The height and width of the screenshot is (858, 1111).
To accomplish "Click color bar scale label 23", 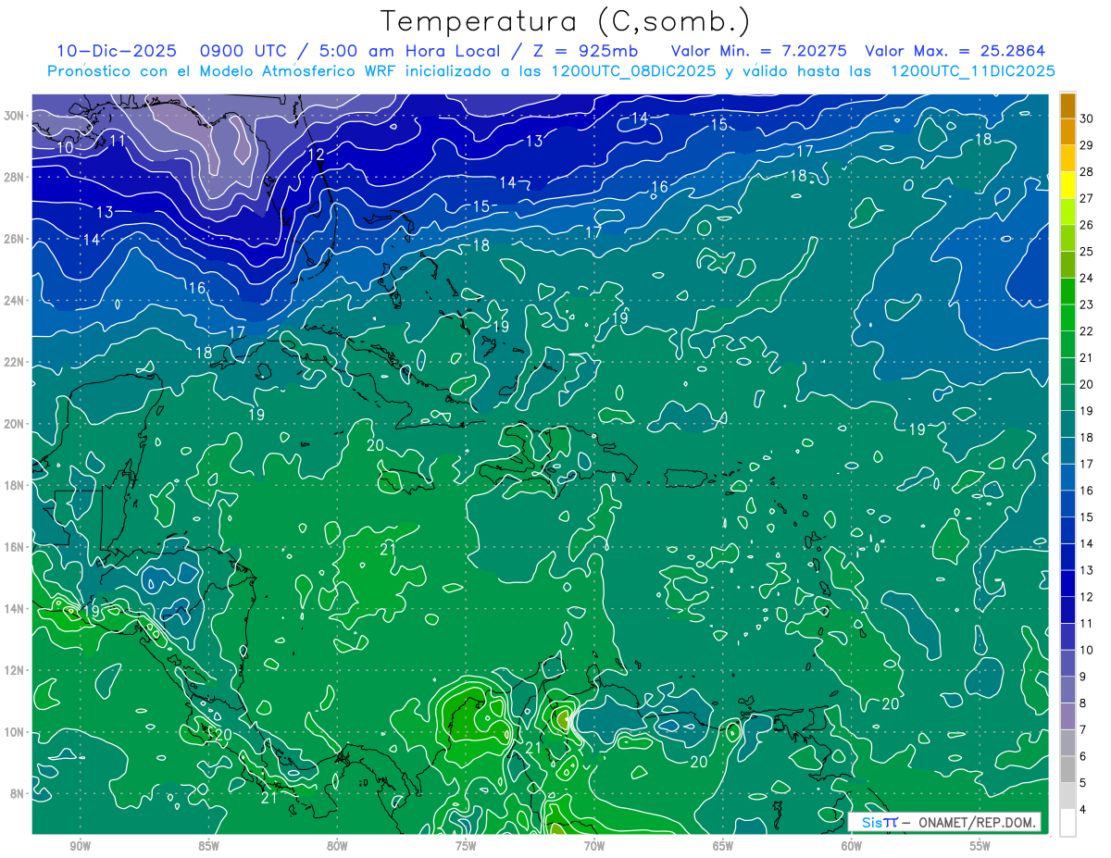I will coord(1087,305).
